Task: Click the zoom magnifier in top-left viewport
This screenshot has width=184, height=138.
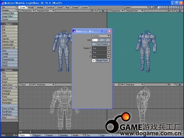Action: (x=99, y=11)
